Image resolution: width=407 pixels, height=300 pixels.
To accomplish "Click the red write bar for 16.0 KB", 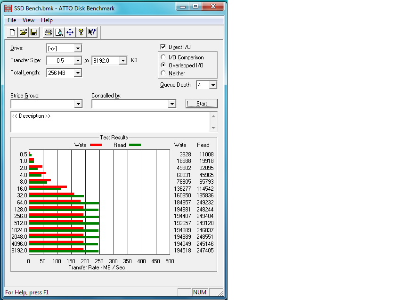I will pos(48,186).
